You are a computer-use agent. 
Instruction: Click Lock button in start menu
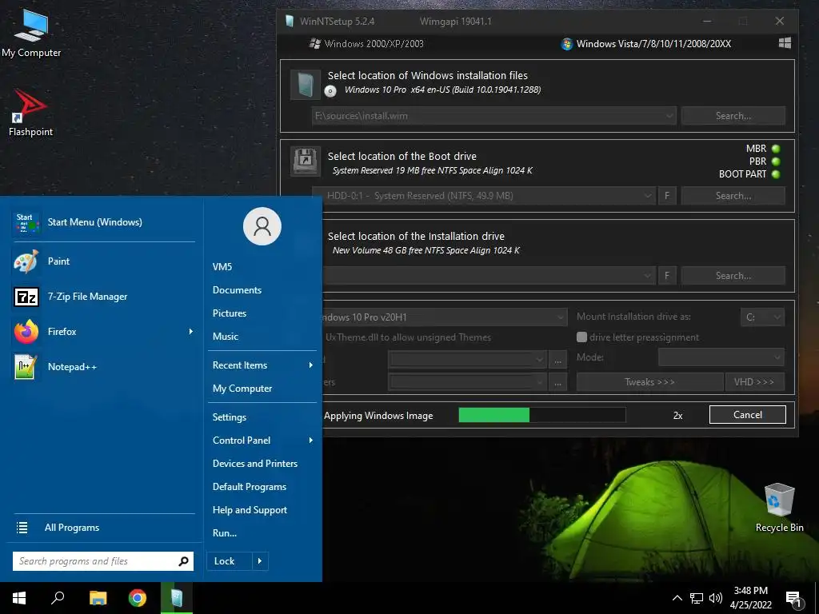(230, 561)
